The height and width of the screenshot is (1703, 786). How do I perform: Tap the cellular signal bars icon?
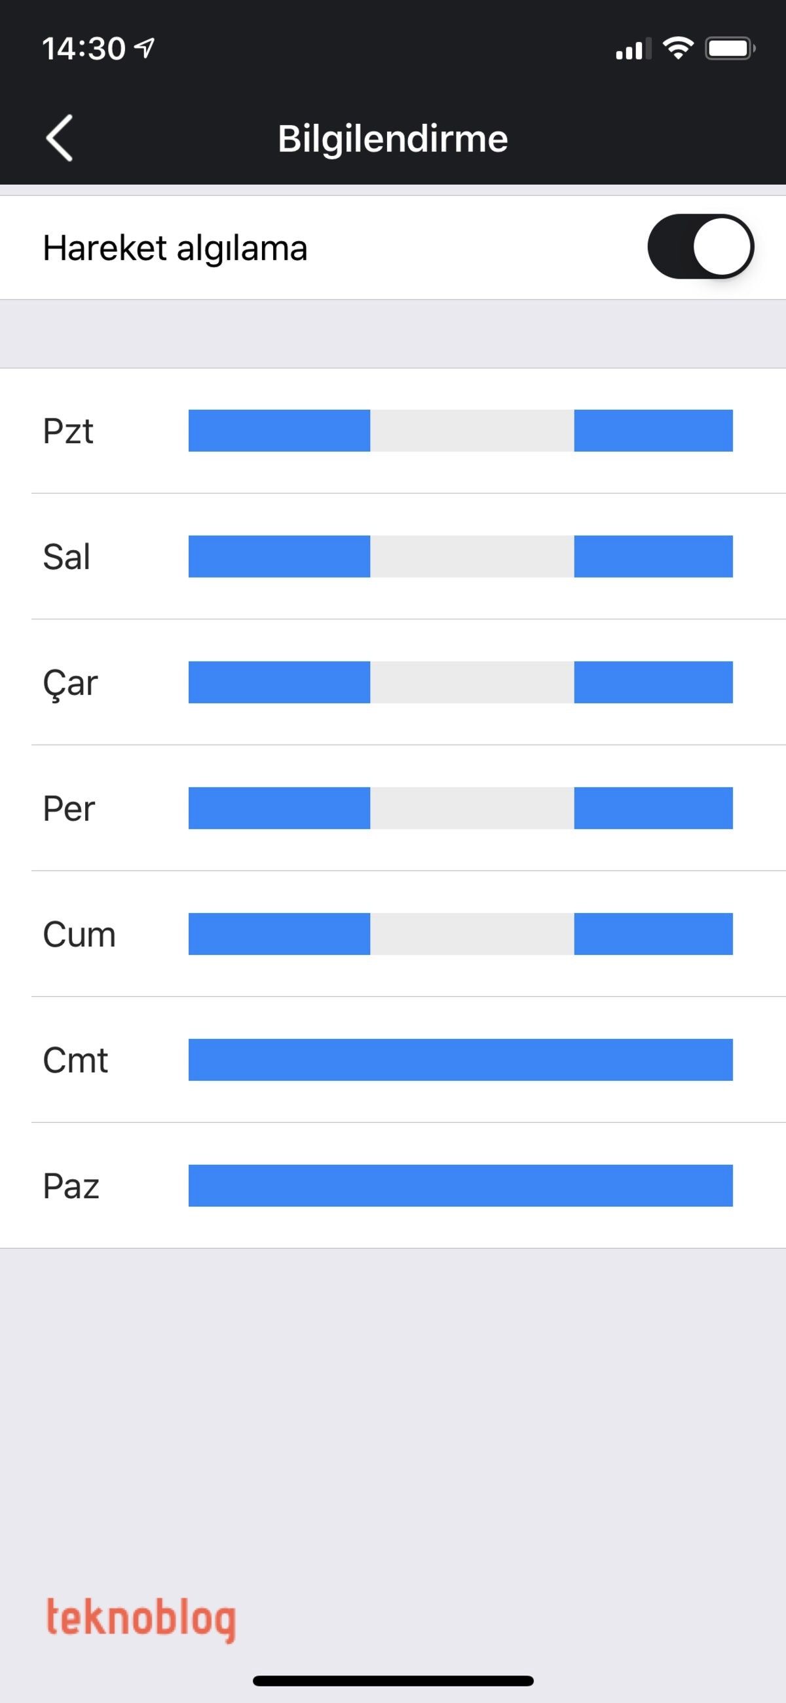[632, 49]
